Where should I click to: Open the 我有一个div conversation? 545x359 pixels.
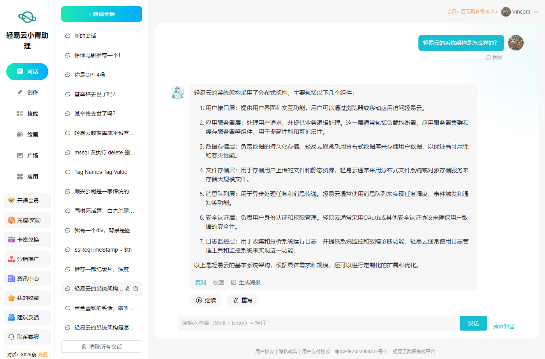[102, 230]
